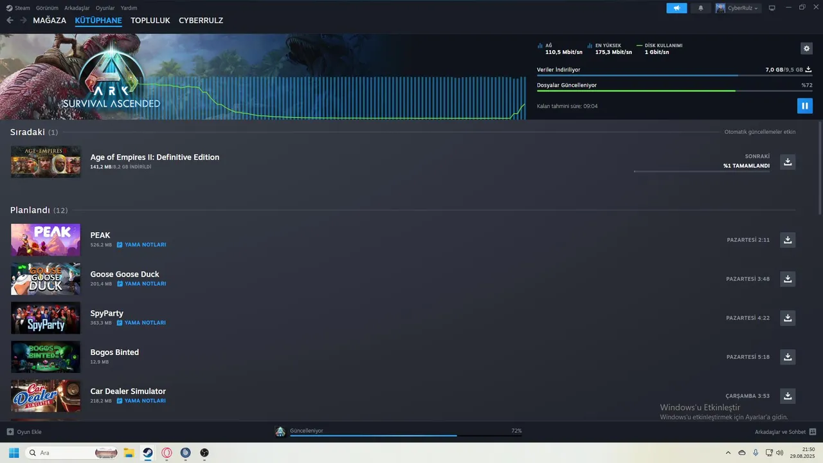Viewport: 823px width, 463px height.
Task: Pause the ARK Survival Ascended download
Action: tap(804, 105)
